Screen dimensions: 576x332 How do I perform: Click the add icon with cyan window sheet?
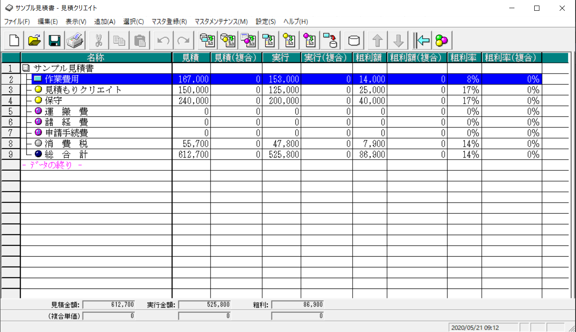click(269, 41)
